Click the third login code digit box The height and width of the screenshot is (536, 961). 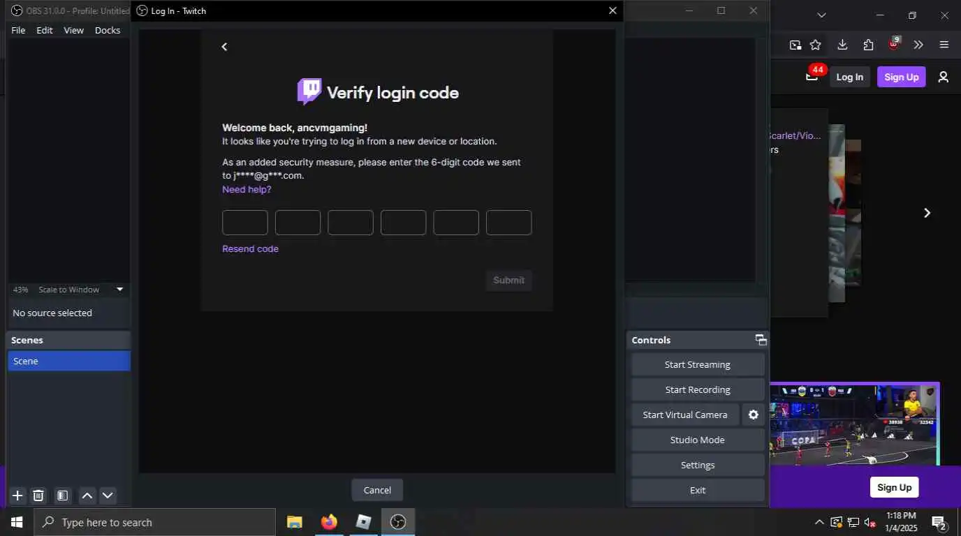tap(351, 223)
